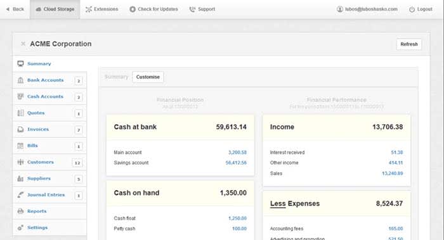Click Cash float amount 1,250.00
The image size is (444, 240).
tap(237, 218)
